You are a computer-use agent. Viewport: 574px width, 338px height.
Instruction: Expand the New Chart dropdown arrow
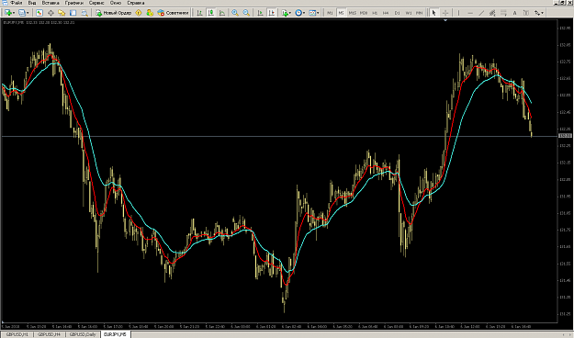pyautogui.click(x=14, y=13)
